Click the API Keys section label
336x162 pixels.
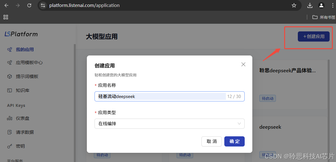pyautogui.click(x=16, y=106)
